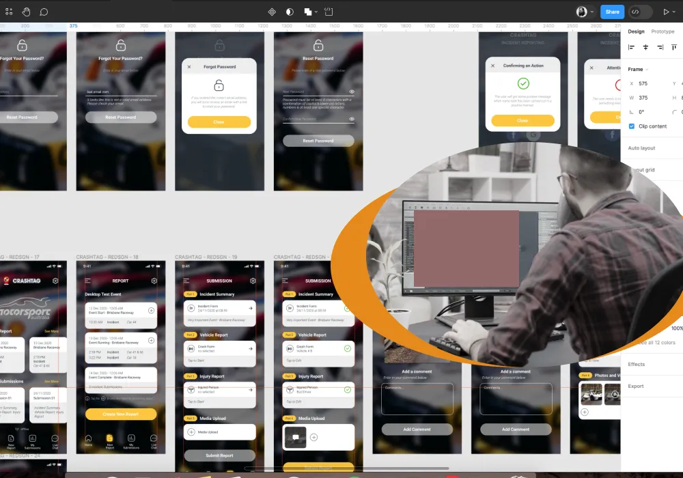Switch to the Prototype tab

[663, 31]
